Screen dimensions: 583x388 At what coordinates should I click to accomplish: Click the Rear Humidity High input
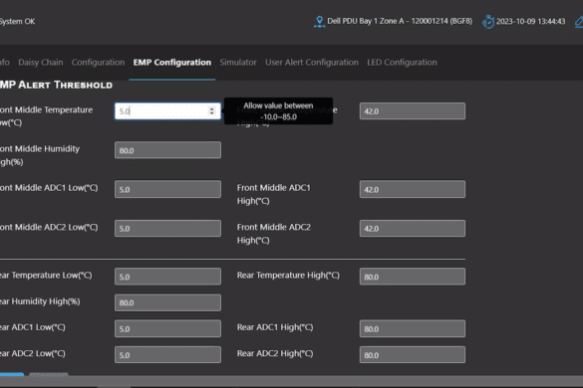167,302
